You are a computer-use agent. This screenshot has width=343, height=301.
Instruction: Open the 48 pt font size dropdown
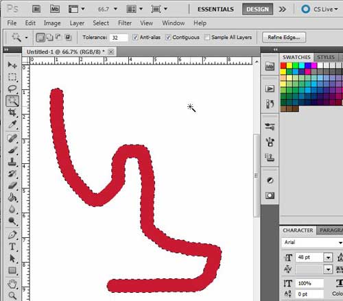[x=329, y=258]
